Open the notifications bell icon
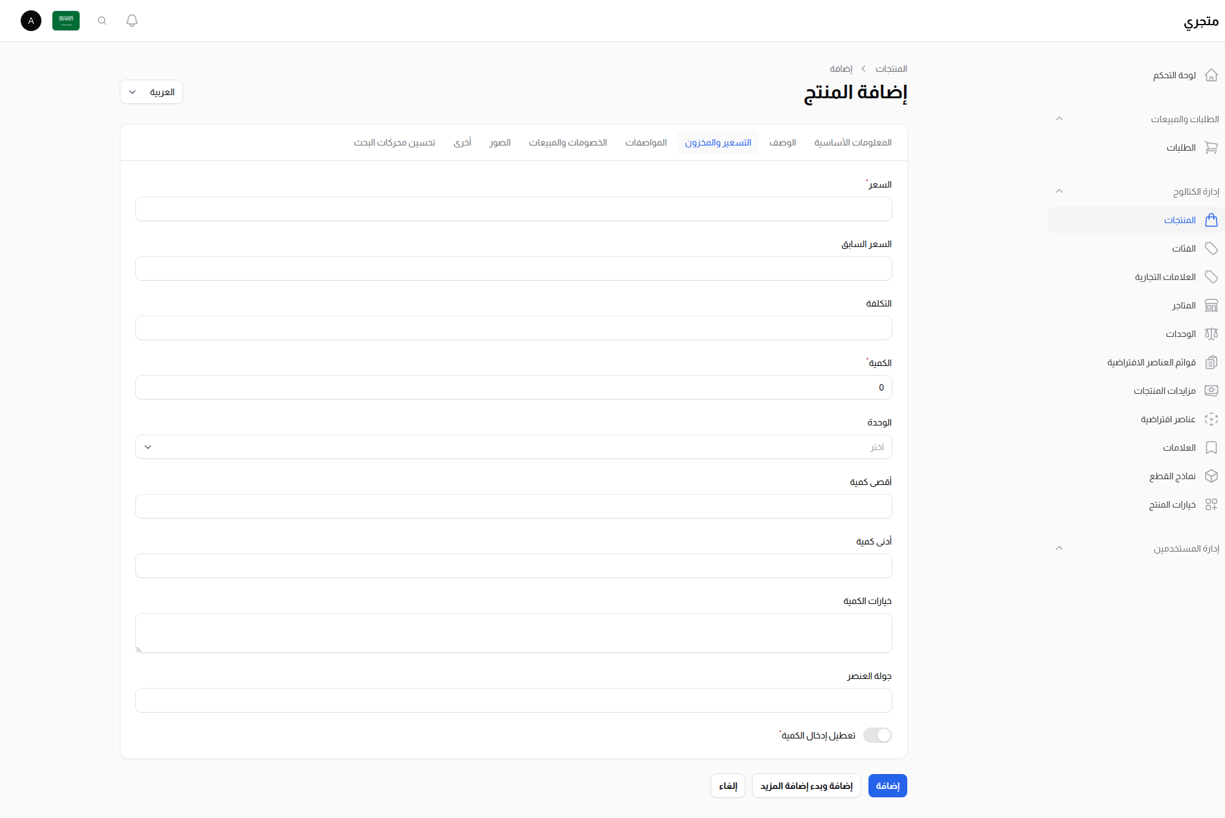The image size is (1225, 818). (131, 21)
